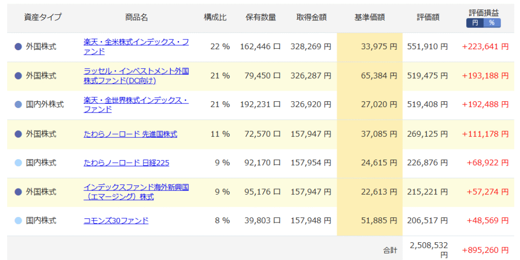Switch 評価損益 display to 円
This screenshot has height=260, width=520.
[475, 23]
